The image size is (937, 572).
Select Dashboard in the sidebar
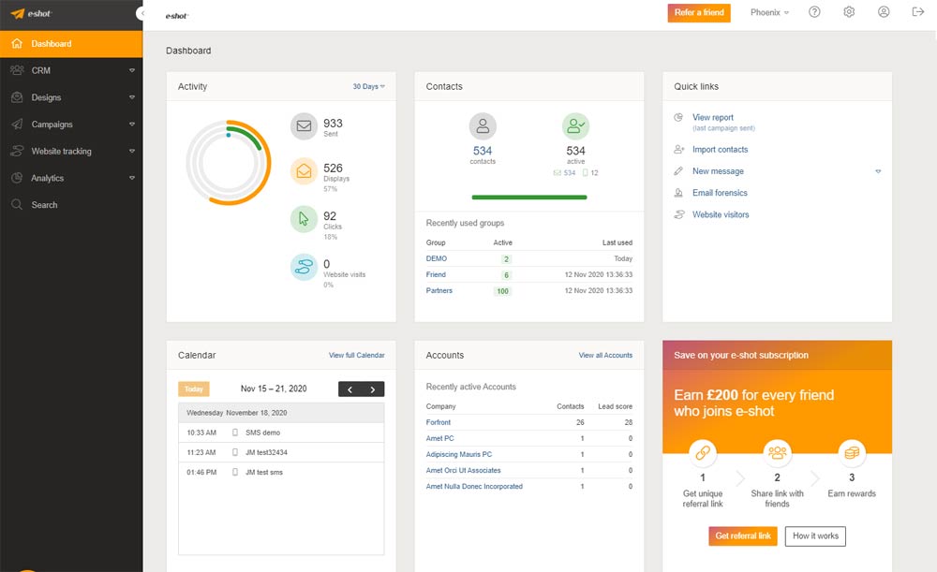pos(71,44)
